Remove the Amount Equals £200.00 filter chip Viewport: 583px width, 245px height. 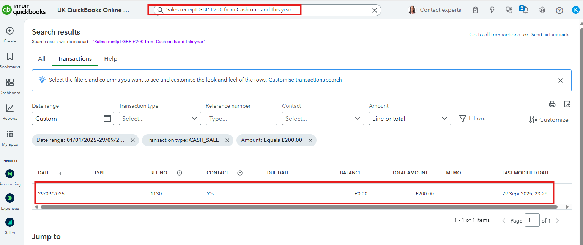pos(310,140)
